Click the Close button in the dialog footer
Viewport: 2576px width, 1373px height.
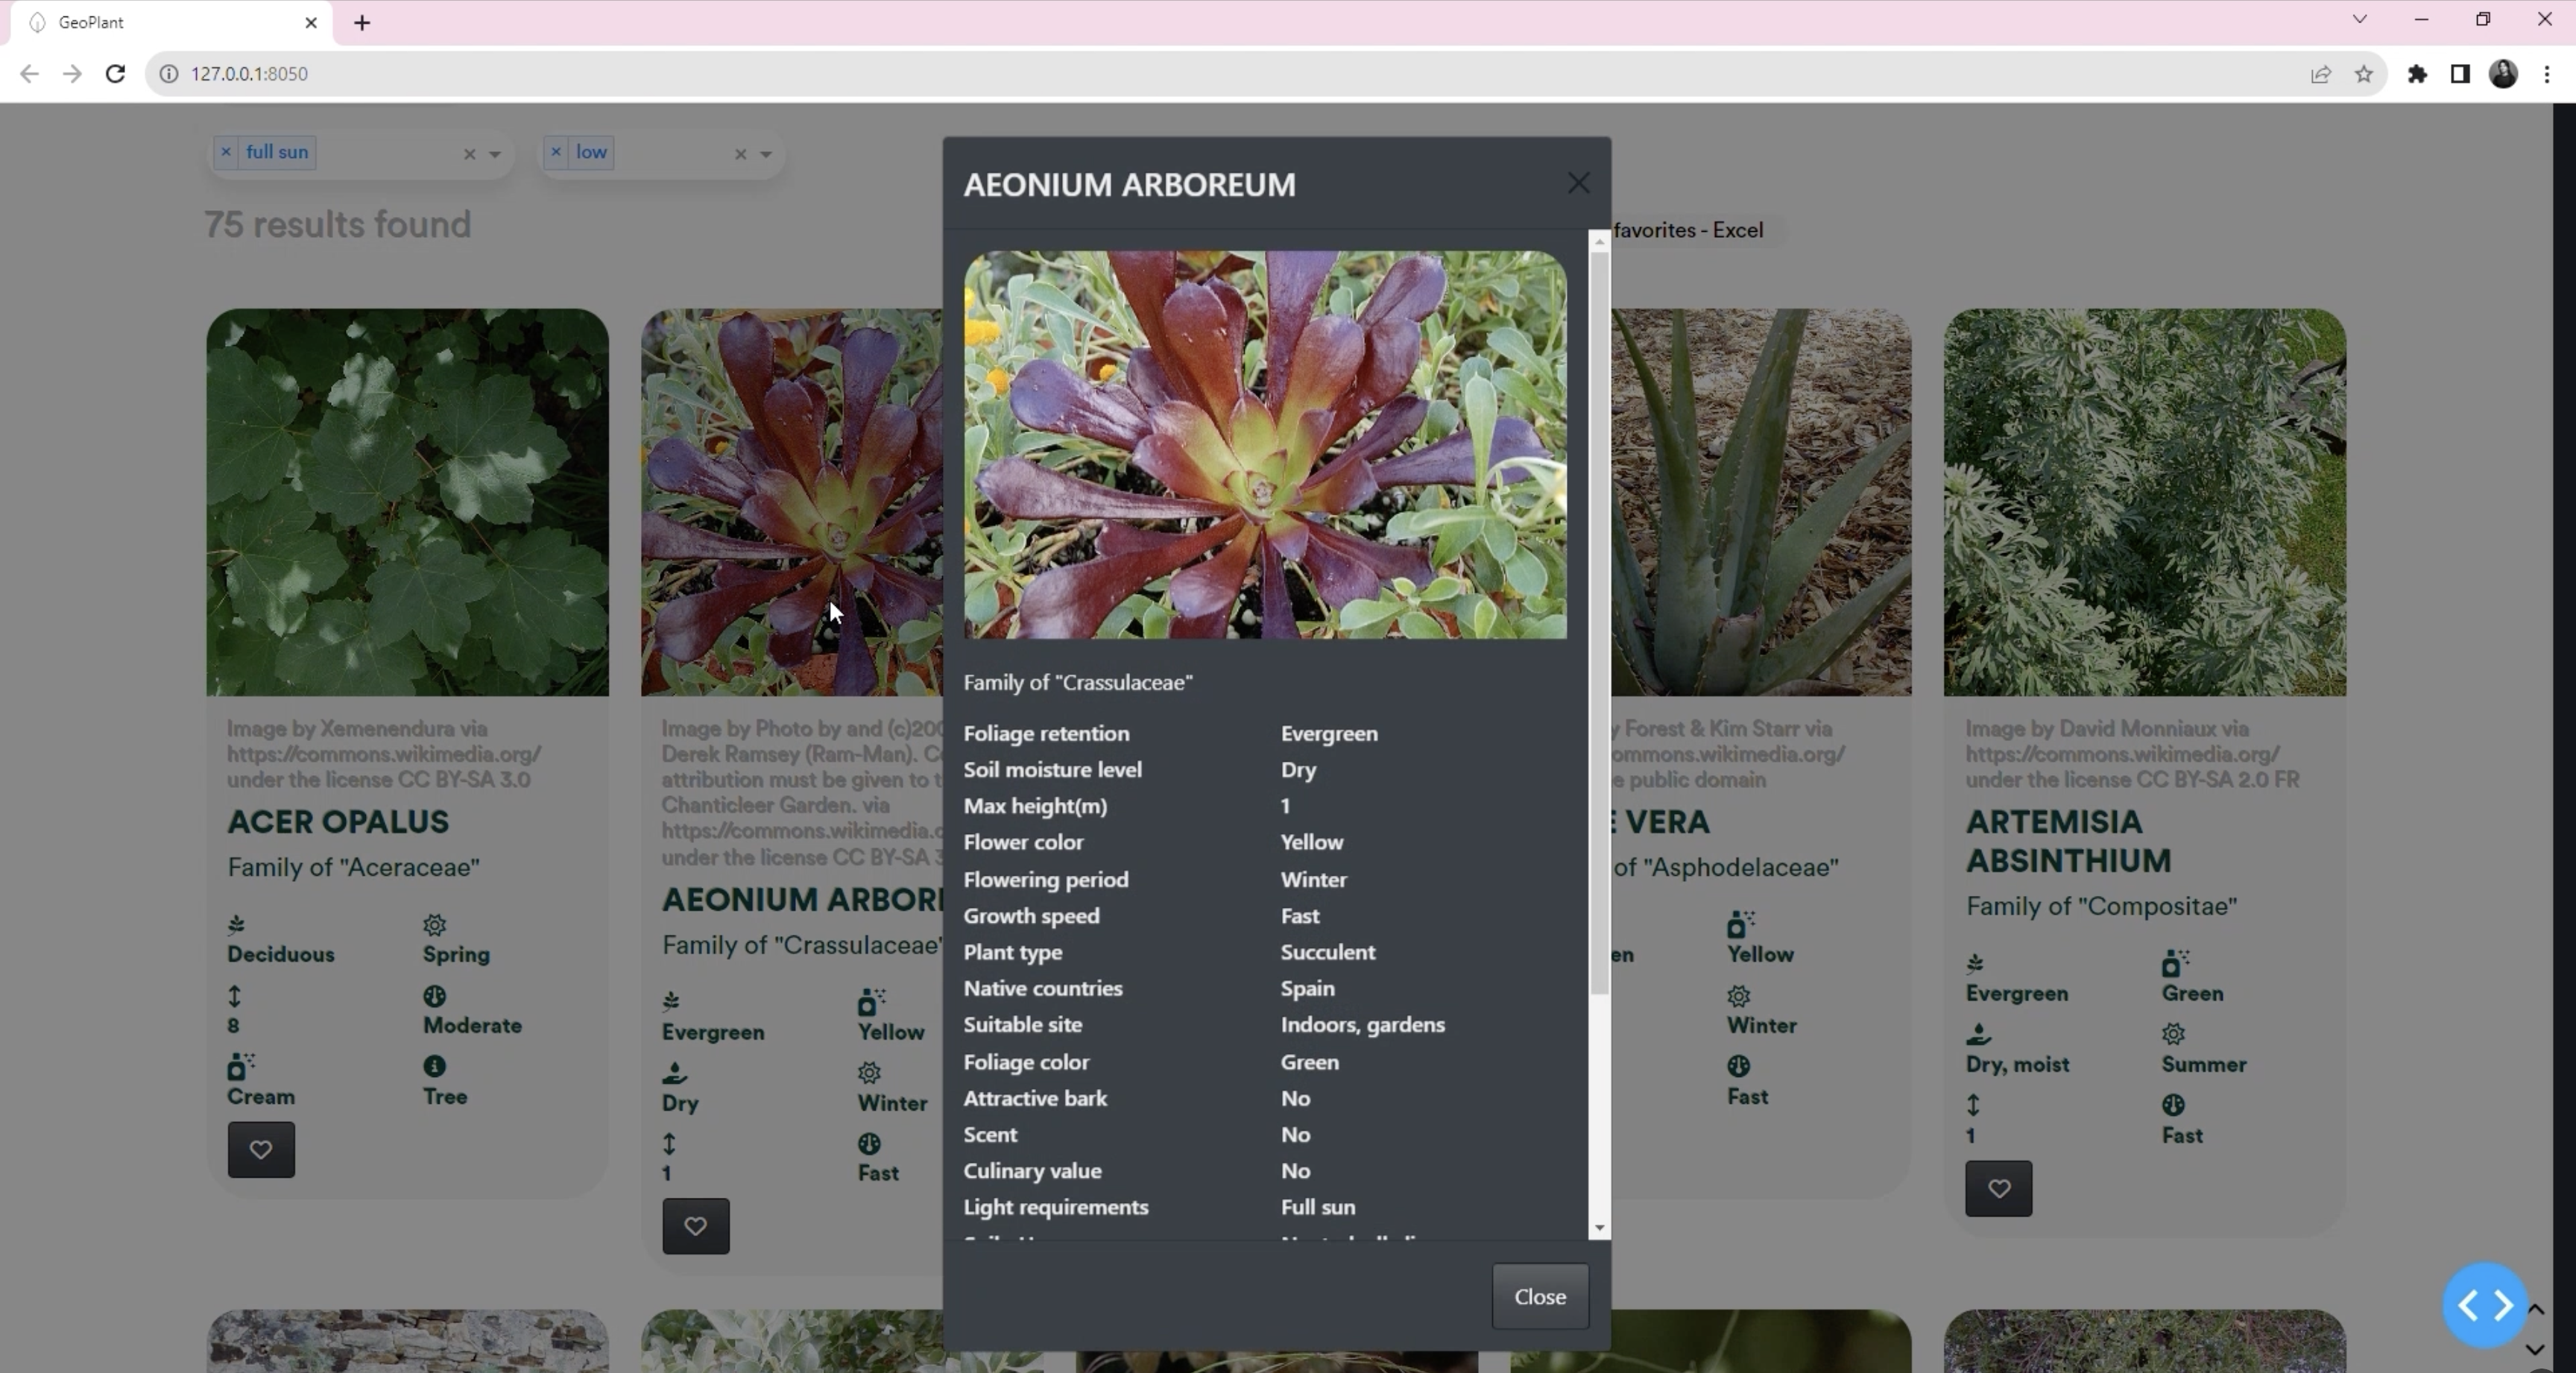click(1540, 1296)
